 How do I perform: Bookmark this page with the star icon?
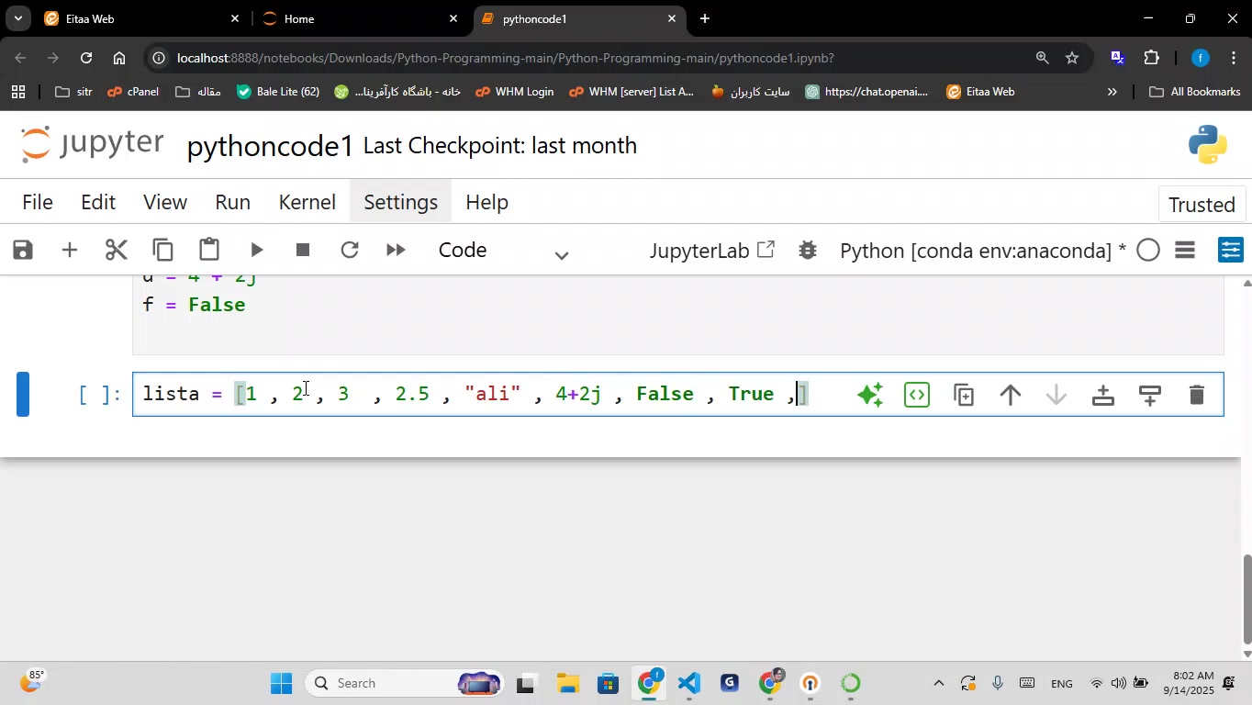coord(1072,58)
